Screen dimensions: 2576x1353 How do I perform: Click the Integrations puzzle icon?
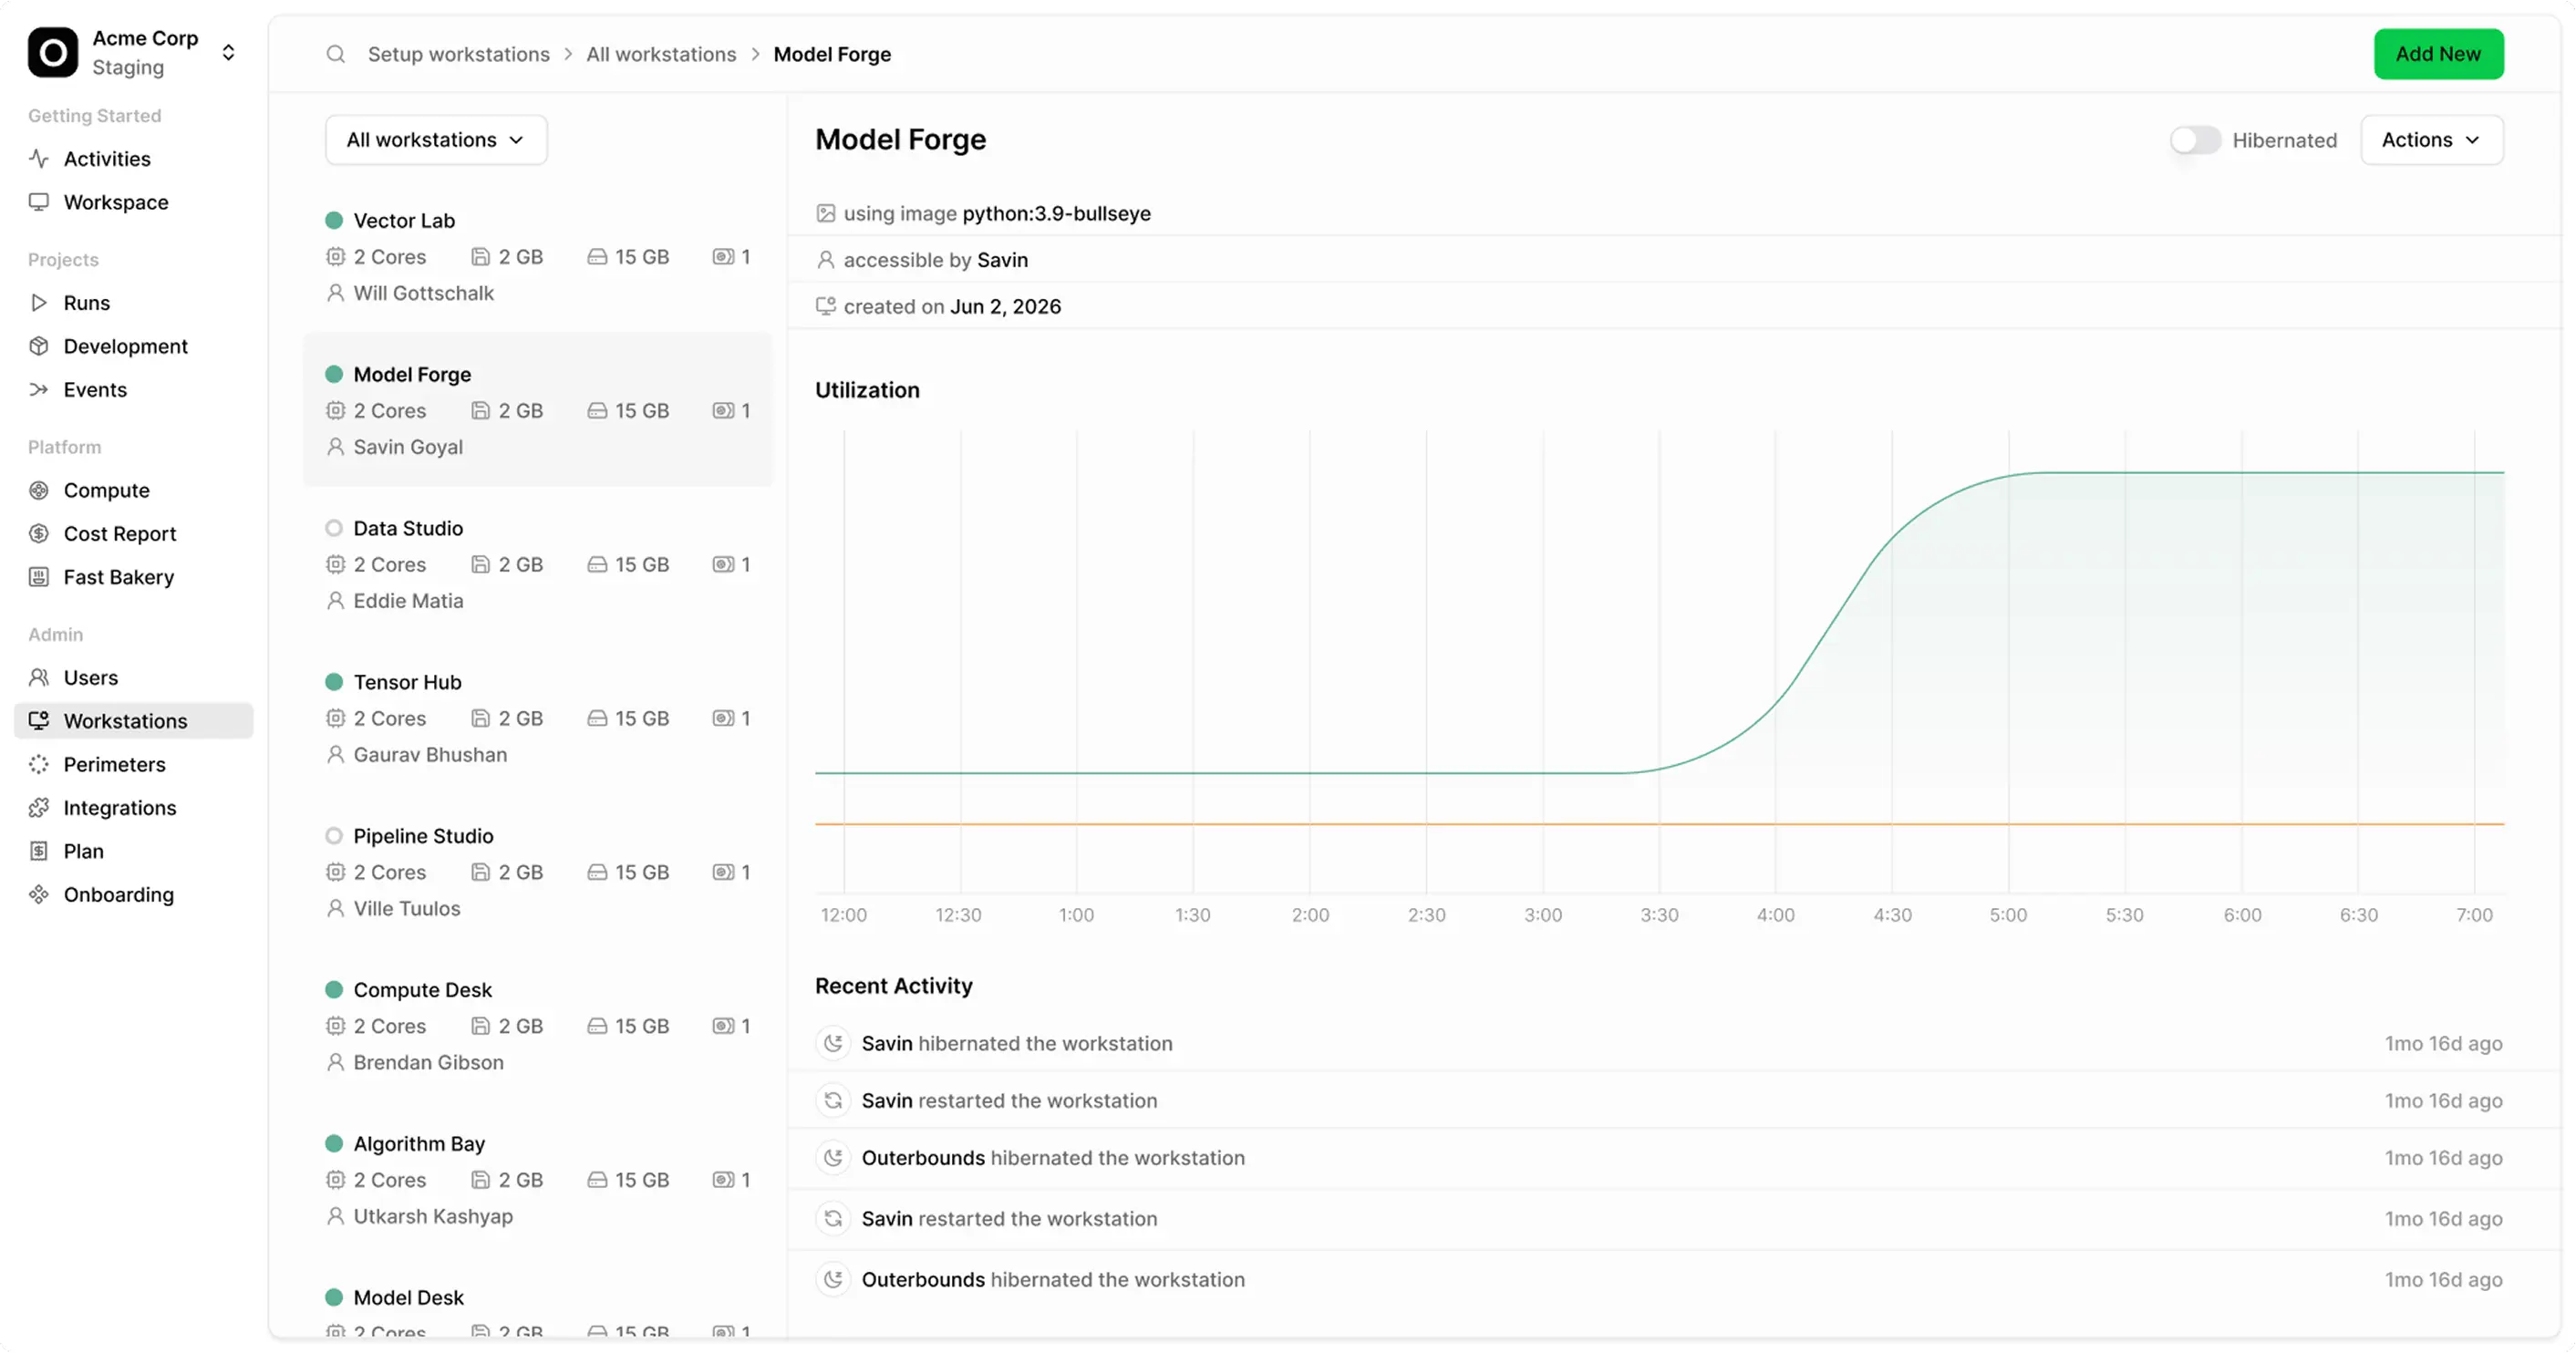[39, 808]
